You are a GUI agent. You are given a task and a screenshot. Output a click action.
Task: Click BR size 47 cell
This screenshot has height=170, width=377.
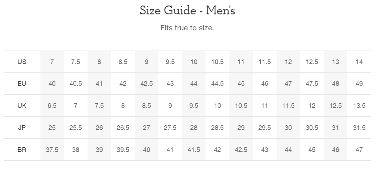pyautogui.click(x=359, y=150)
